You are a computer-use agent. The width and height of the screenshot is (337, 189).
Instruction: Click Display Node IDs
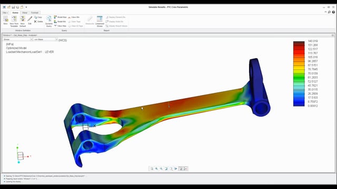[x=115, y=22]
